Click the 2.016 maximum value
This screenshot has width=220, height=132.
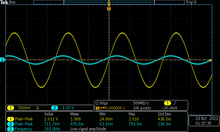[x=134, y=119]
